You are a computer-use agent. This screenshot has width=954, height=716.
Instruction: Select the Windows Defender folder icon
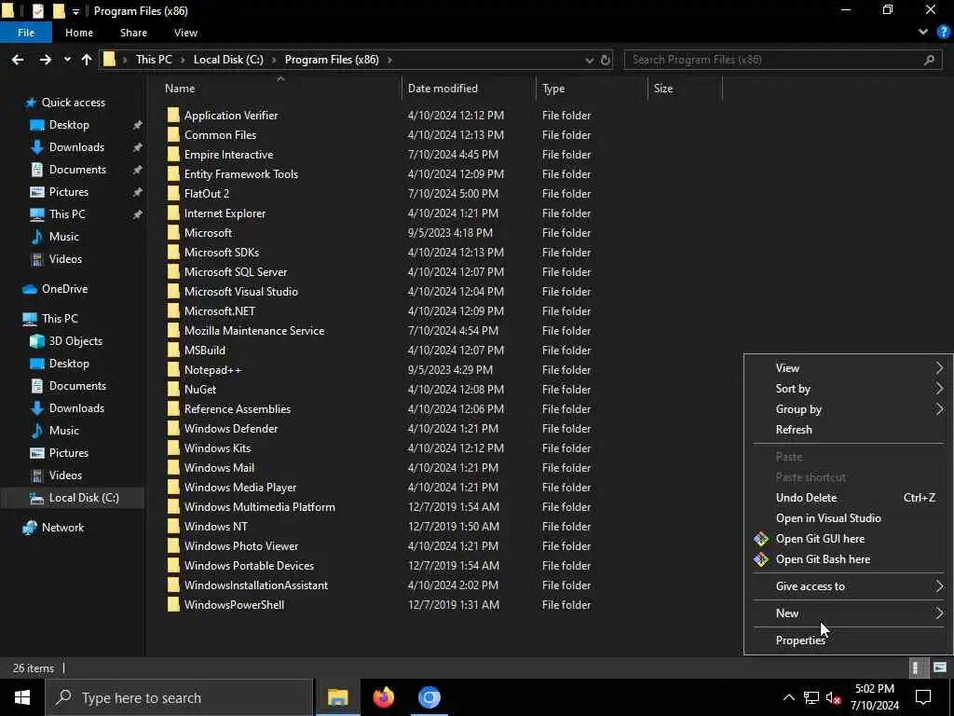[173, 429]
